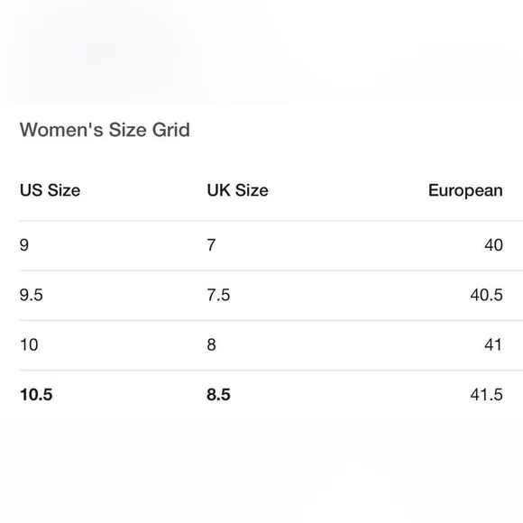Click the word Size in US Size header
523x523 pixels.
64,190
